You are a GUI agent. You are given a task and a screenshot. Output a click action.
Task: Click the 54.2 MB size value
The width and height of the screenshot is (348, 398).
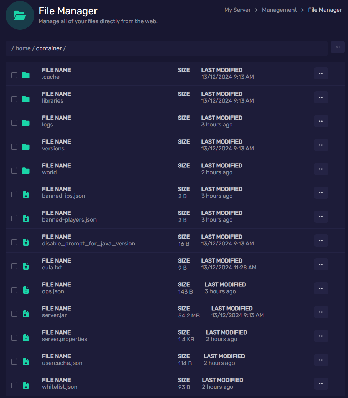tap(189, 315)
